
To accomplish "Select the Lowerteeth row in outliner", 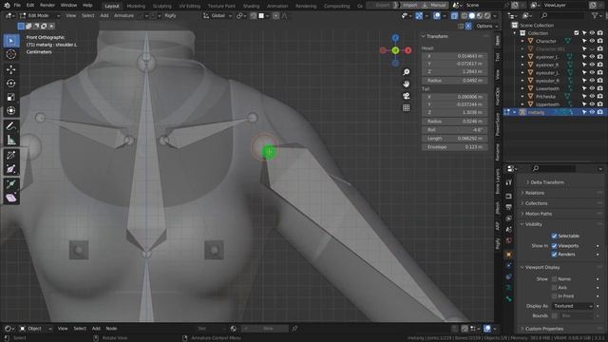I will click(555, 88).
